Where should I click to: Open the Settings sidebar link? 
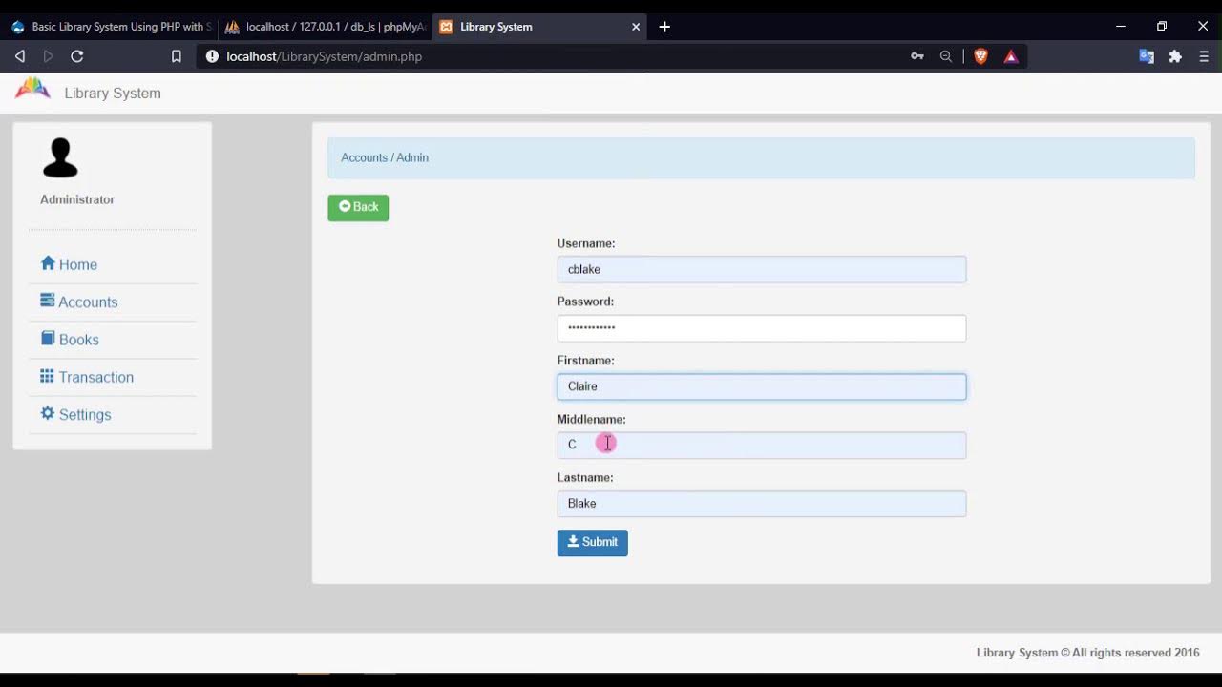[75, 414]
